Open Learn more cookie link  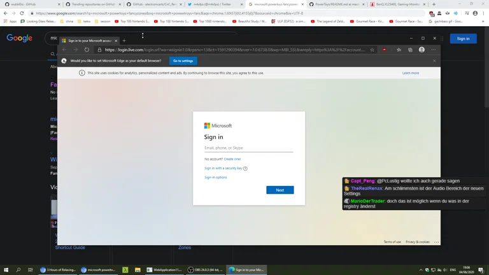click(410, 73)
